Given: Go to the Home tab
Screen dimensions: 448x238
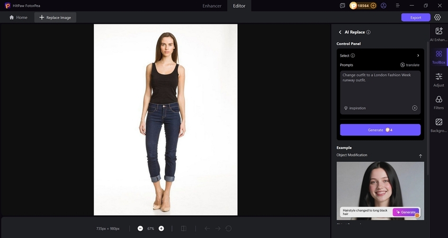Looking at the screenshot, I should point(19,17).
